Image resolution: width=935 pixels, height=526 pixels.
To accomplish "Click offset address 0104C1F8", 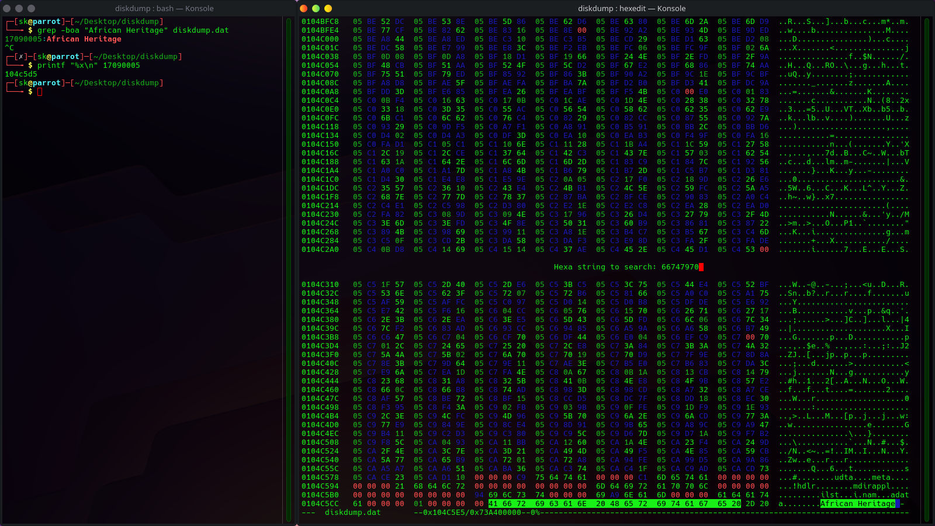I will click(x=320, y=197).
